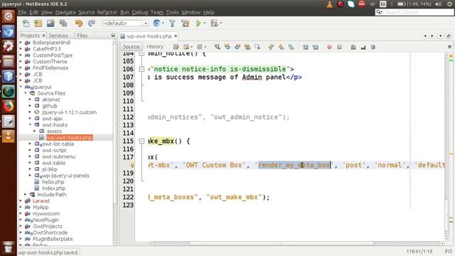Expand the akismet folder
The width and height of the screenshot is (455, 256).
[x=30, y=100]
